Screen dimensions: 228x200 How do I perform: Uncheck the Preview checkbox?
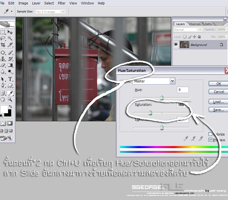tap(210, 140)
